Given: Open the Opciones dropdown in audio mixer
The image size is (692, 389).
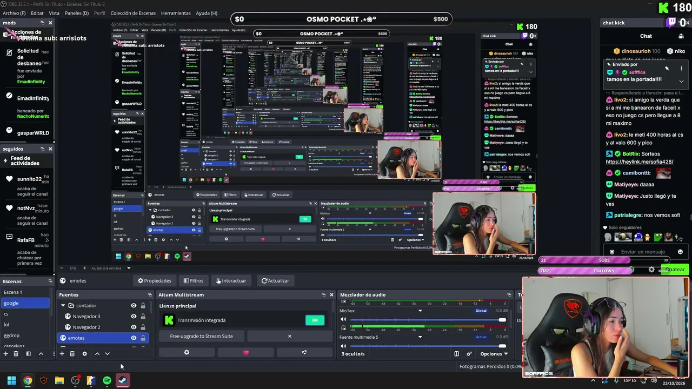Looking at the screenshot, I should (494, 354).
